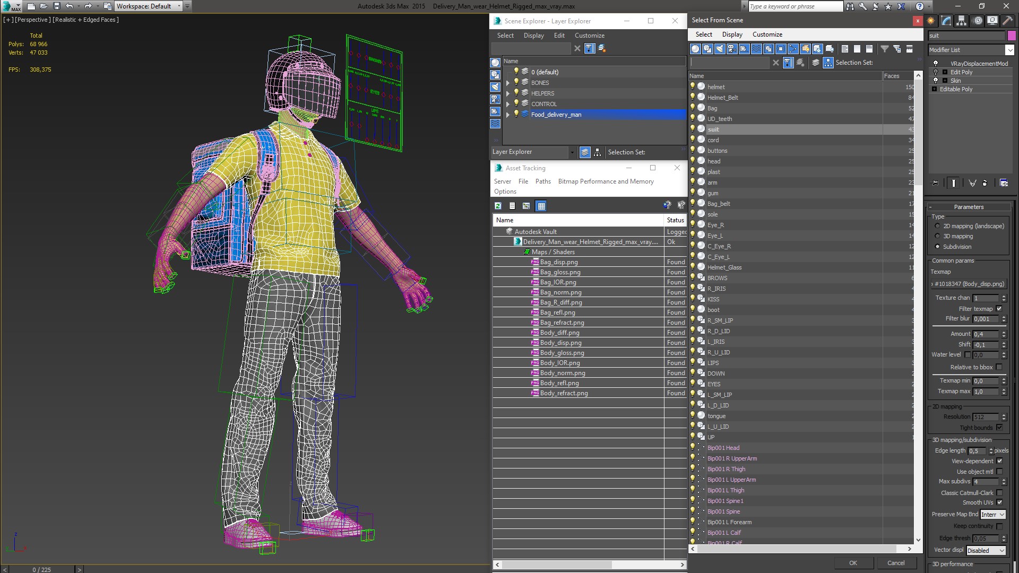Toggle Filter texmap checkbox

pos(999,309)
